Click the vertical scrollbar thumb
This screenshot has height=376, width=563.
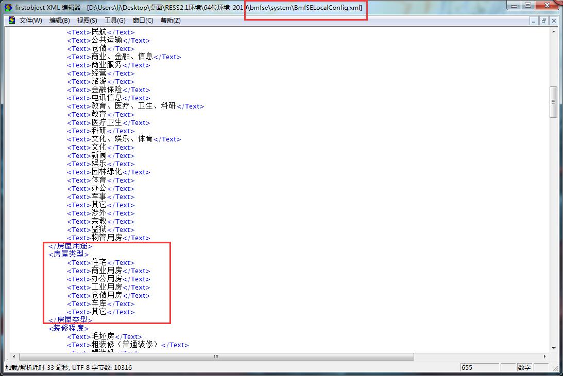553,102
